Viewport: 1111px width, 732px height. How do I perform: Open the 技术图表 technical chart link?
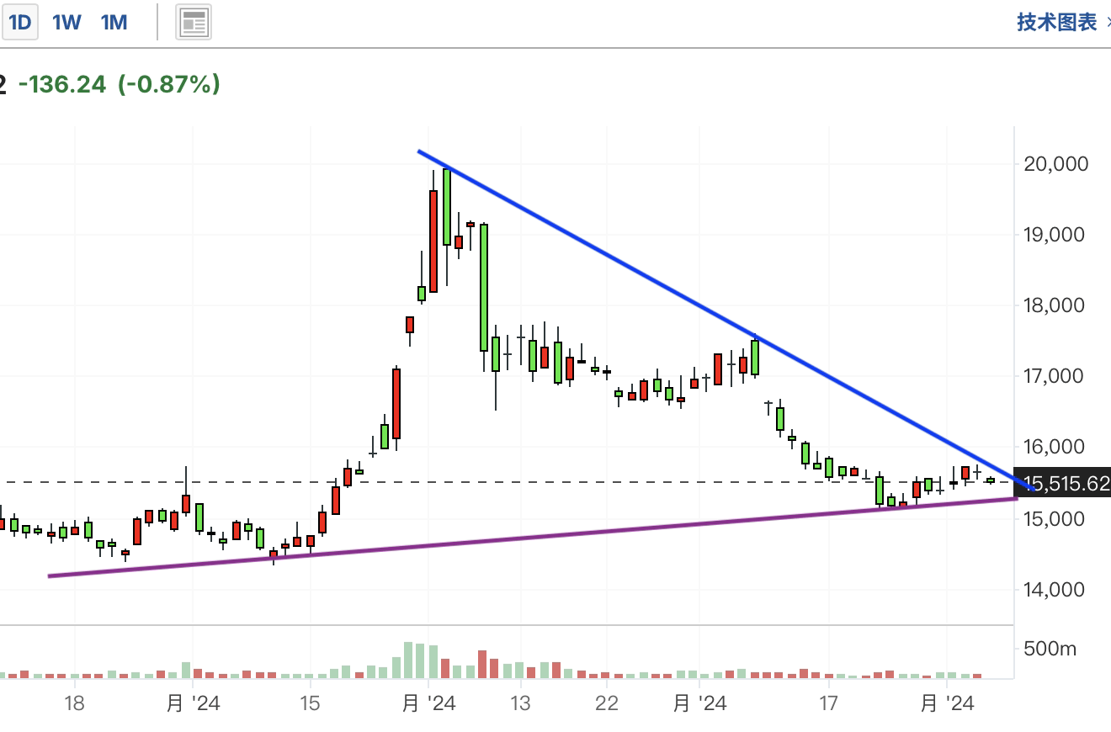pyautogui.click(x=1057, y=23)
